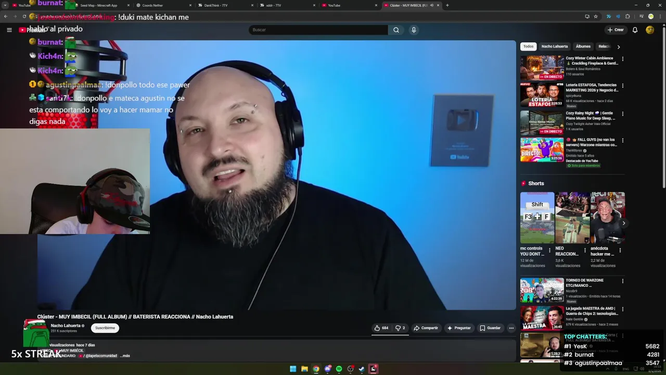Viewport: 666px width, 375px height.
Task: Dislike the video with thumbs down
Action: click(400, 328)
